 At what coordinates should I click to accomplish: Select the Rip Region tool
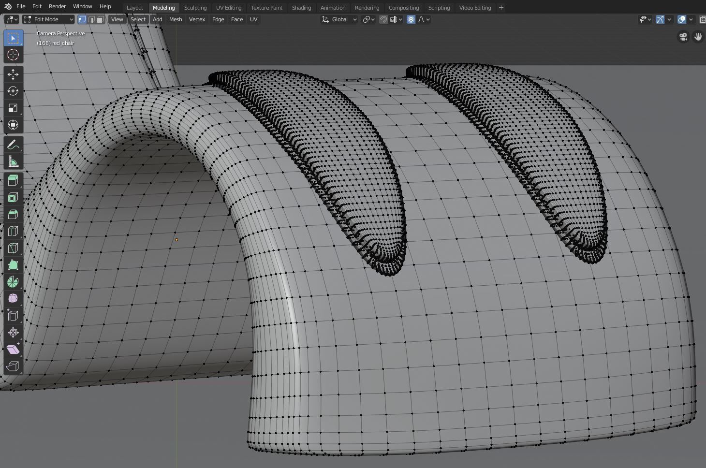13,366
